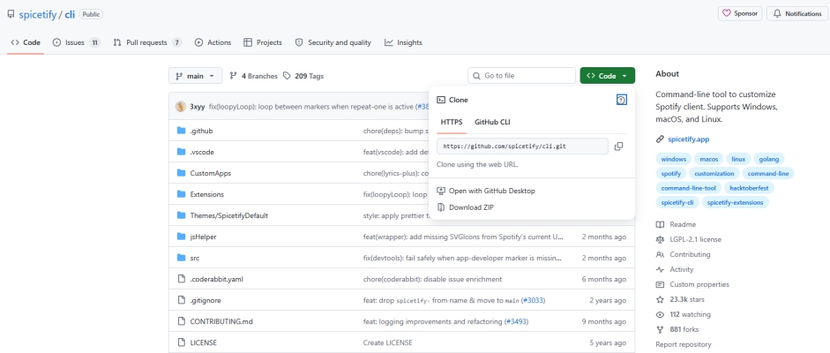This screenshot has height=353, width=830.
Task: Select the golang topic tag
Action: [768, 159]
